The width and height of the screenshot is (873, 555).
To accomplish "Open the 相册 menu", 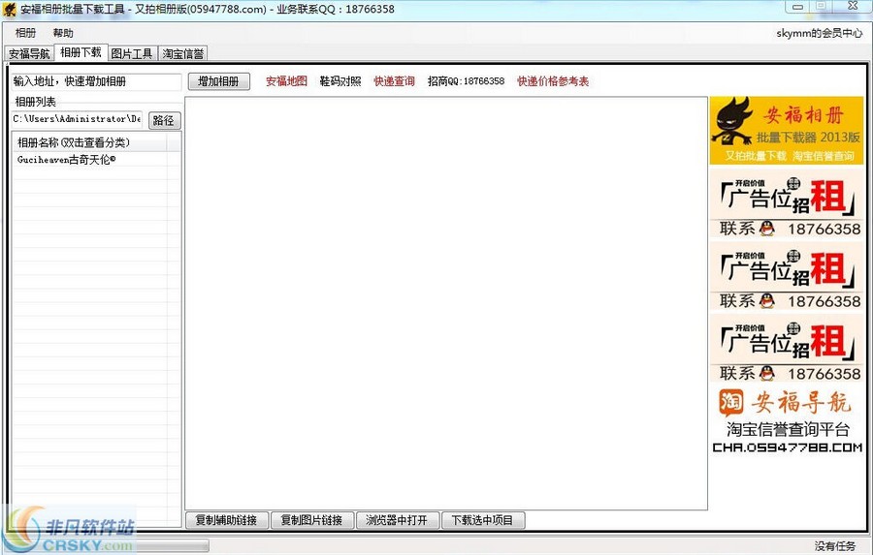I will (25, 33).
